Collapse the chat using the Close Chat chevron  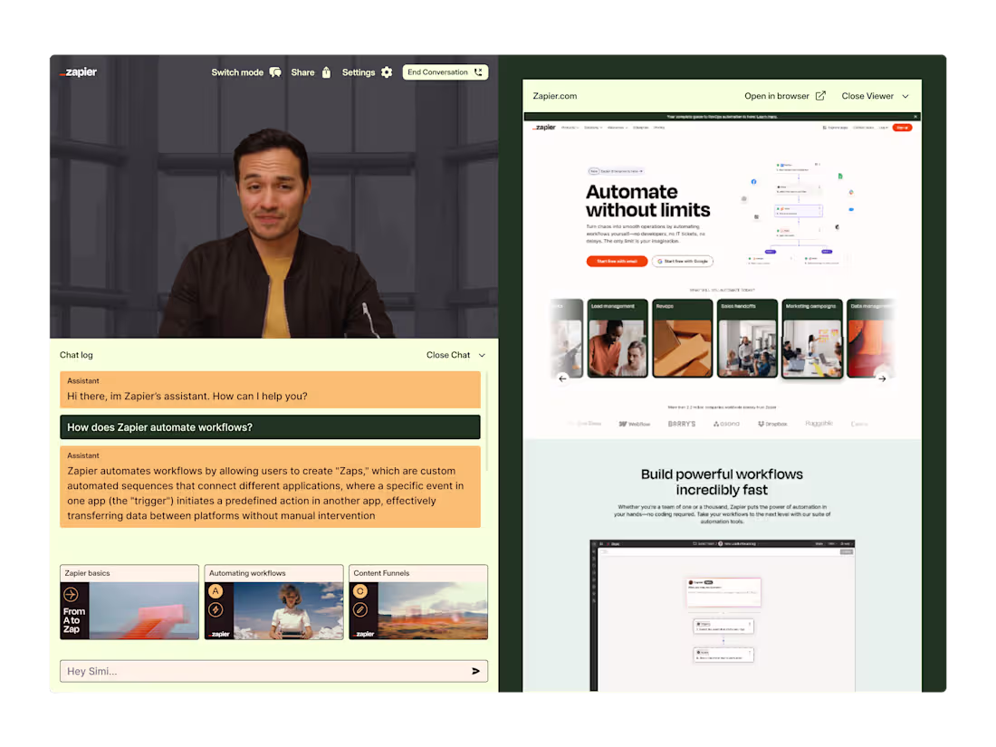pyautogui.click(x=482, y=355)
